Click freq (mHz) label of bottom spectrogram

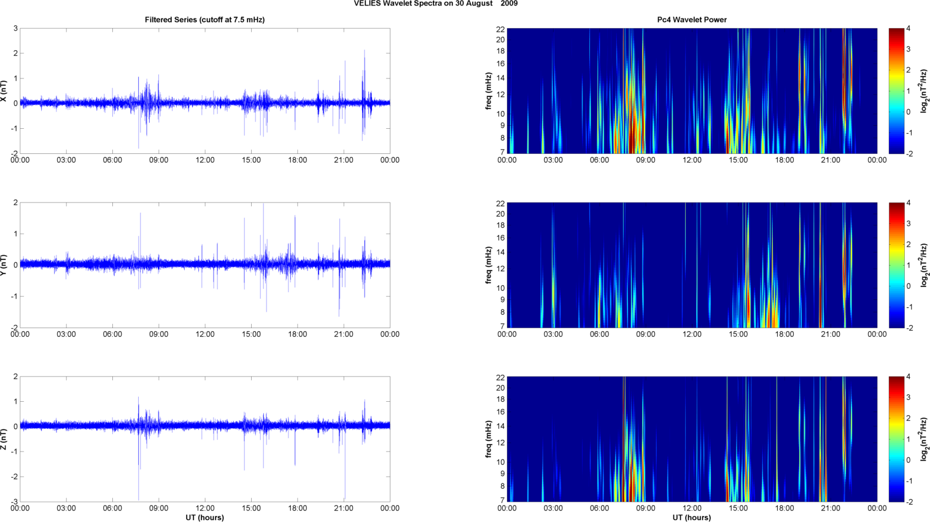[x=489, y=439]
